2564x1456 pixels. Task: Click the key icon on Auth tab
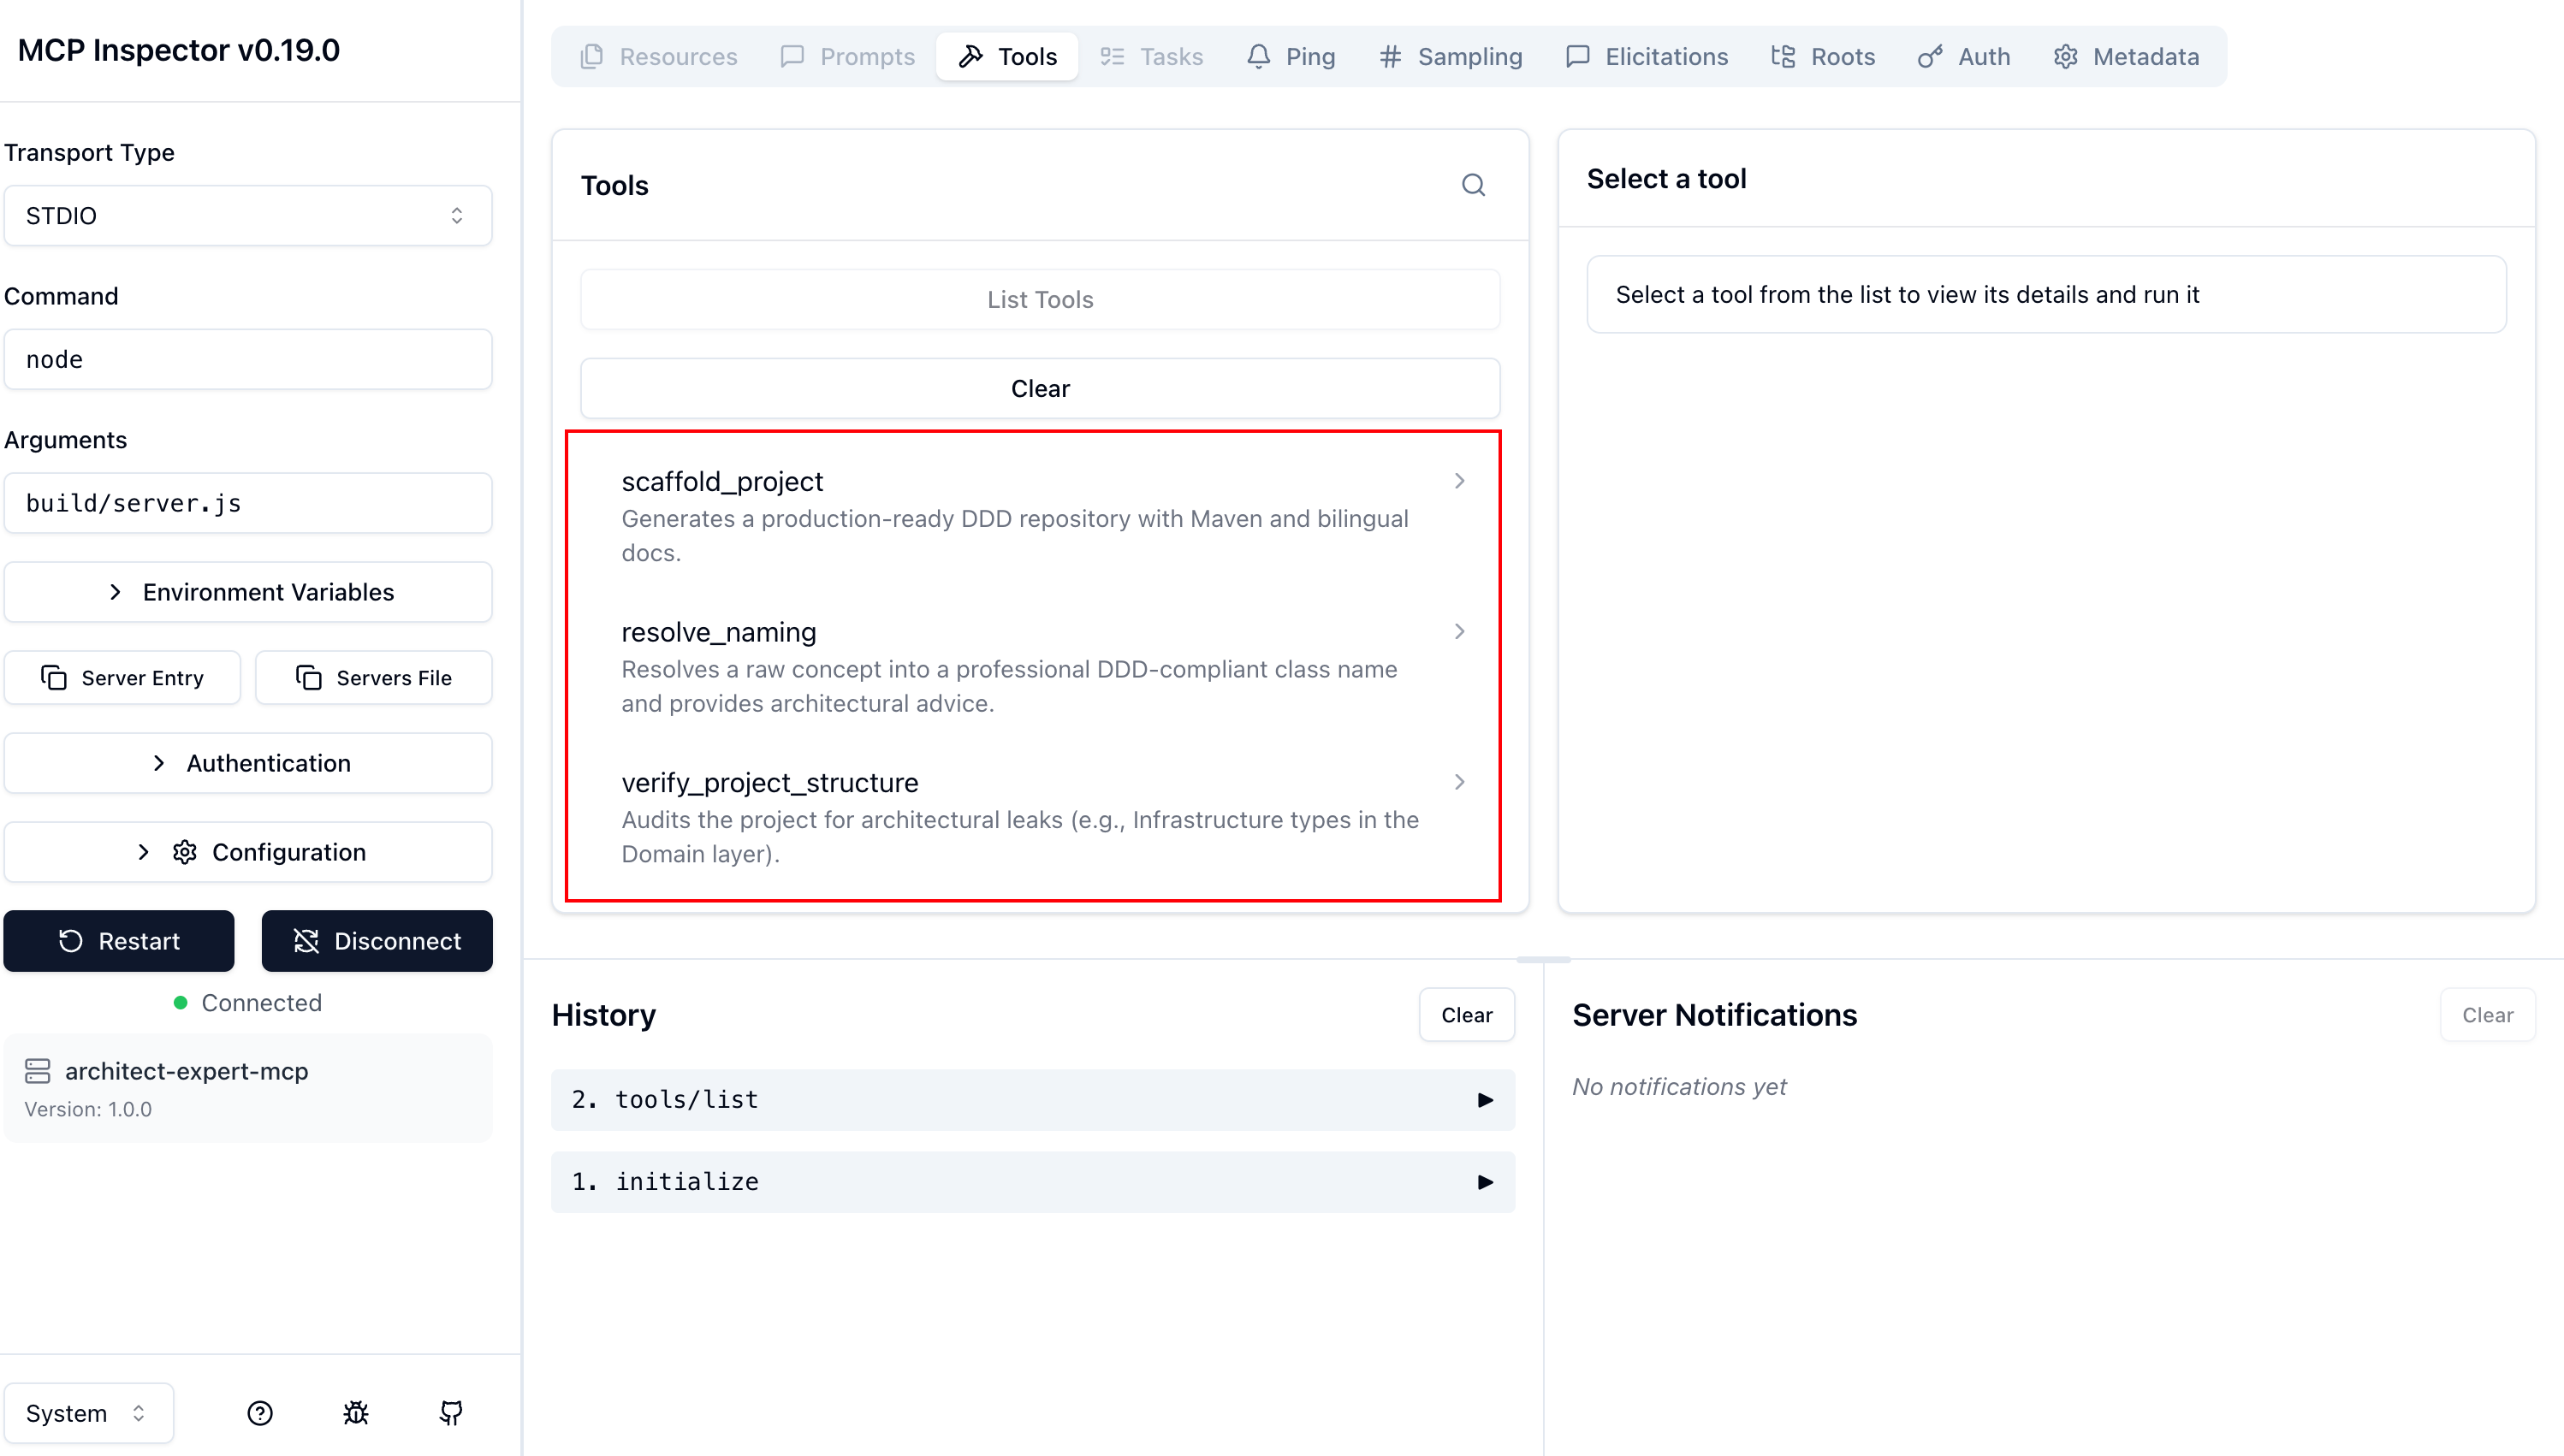pyautogui.click(x=1931, y=57)
